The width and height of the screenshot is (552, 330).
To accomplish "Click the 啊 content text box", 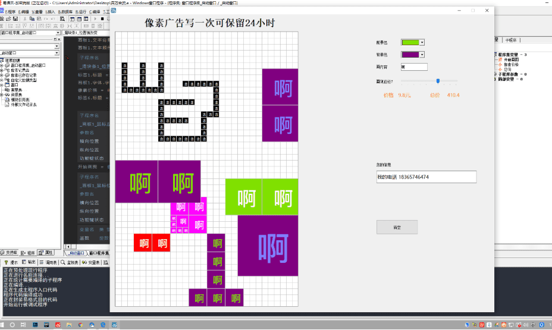I will click(414, 67).
